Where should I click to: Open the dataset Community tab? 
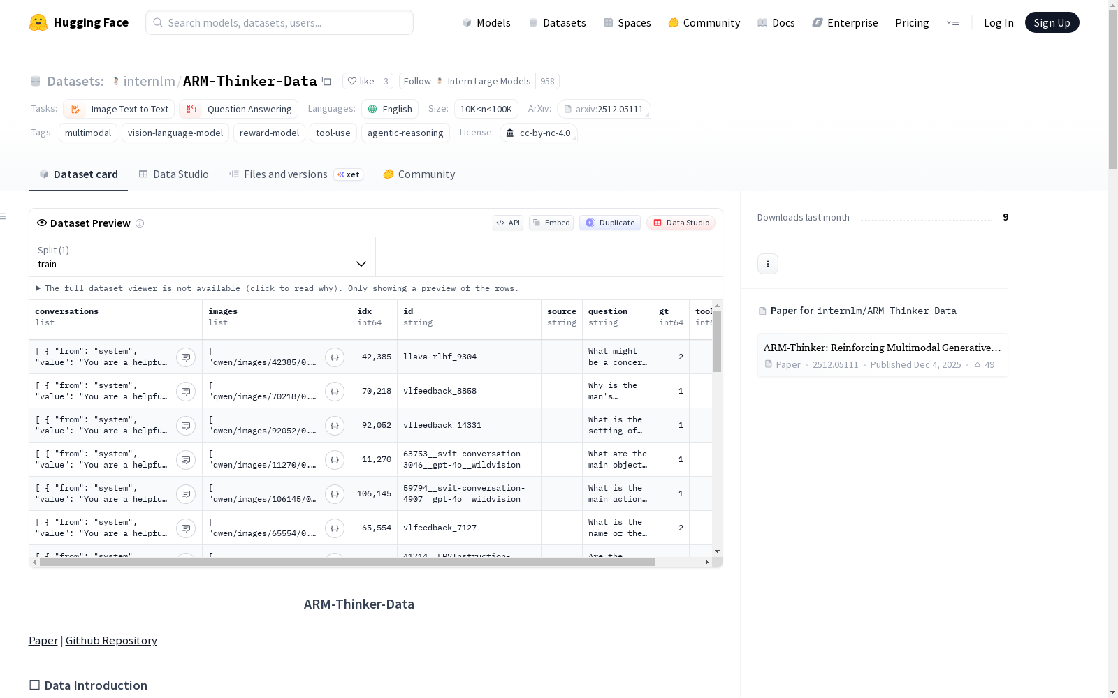coord(419,174)
